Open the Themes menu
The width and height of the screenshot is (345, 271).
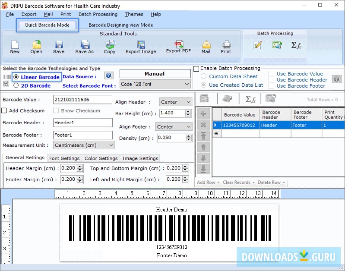[x=134, y=14]
